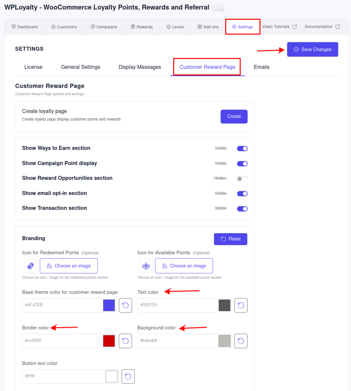The height and width of the screenshot is (391, 351).
Task: Choose an image for Available Points
Action: click(x=184, y=266)
